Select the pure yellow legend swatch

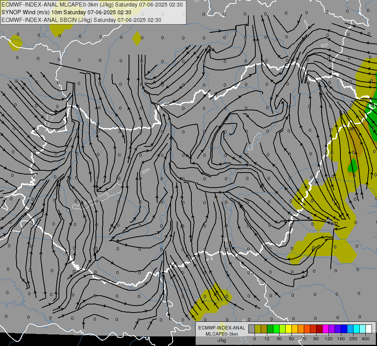[288, 329]
